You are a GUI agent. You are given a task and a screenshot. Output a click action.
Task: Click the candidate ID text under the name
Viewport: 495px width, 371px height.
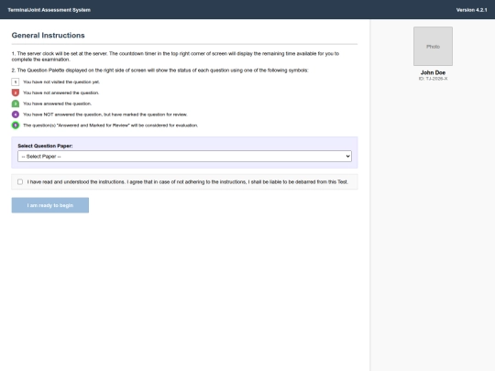coord(433,79)
